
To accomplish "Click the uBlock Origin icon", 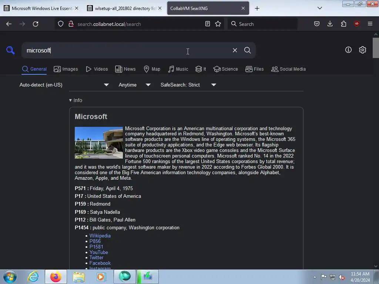I will coord(356,24).
